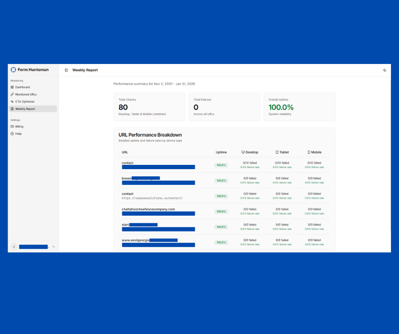
Task: Click the Desktop icon in the breakdown header
Action: (243, 152)
